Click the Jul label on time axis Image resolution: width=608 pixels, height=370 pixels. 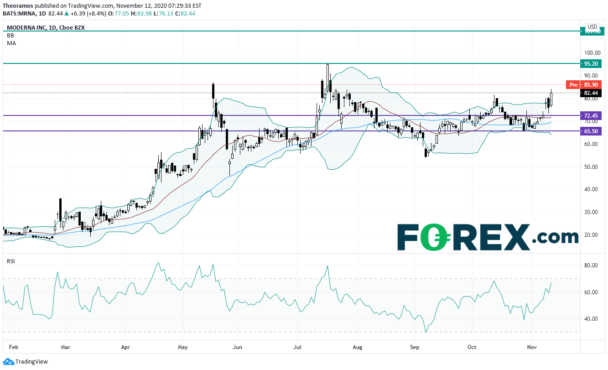pyautogui.click(x=297, y=347)
